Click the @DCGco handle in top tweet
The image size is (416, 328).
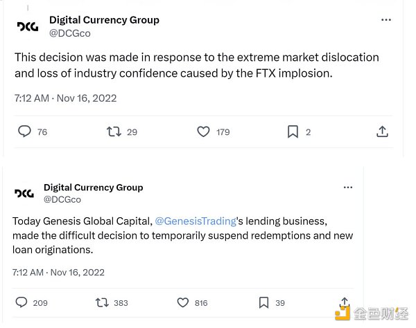70,33
